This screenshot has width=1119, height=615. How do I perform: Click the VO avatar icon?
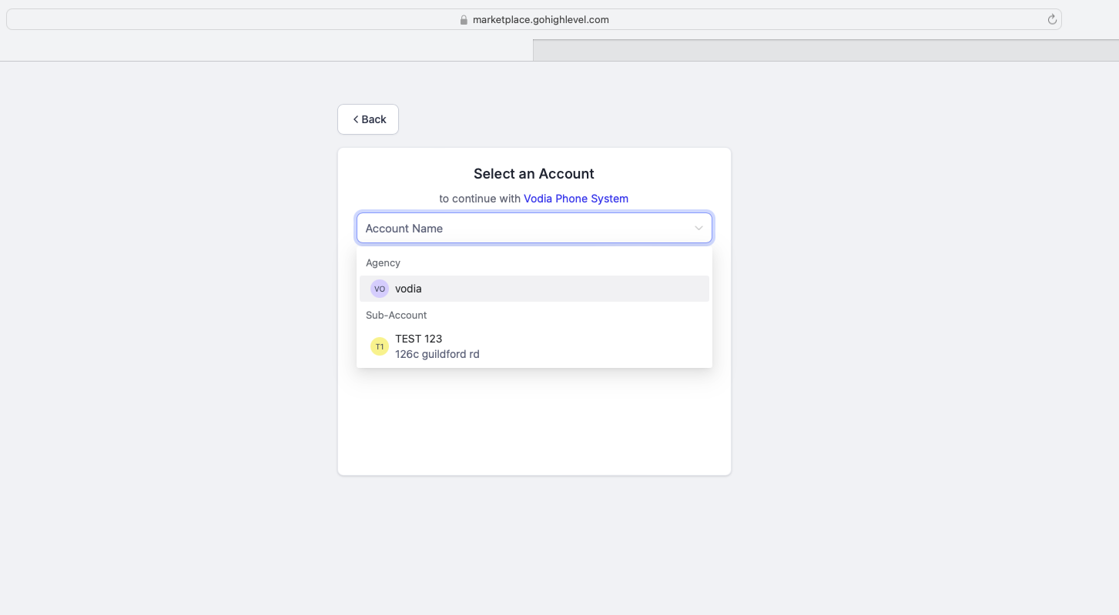click(x=380, y=289)
